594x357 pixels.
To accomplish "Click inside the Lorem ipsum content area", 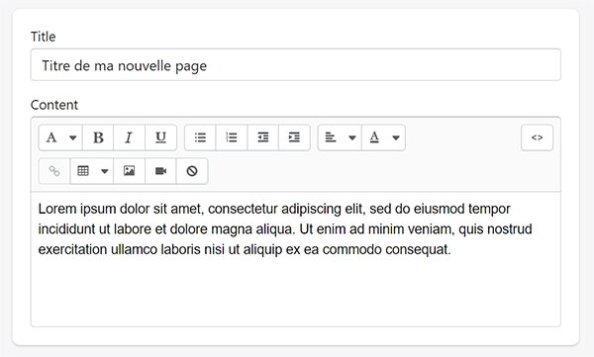I will pyautogui.click(x=295, y=259).
